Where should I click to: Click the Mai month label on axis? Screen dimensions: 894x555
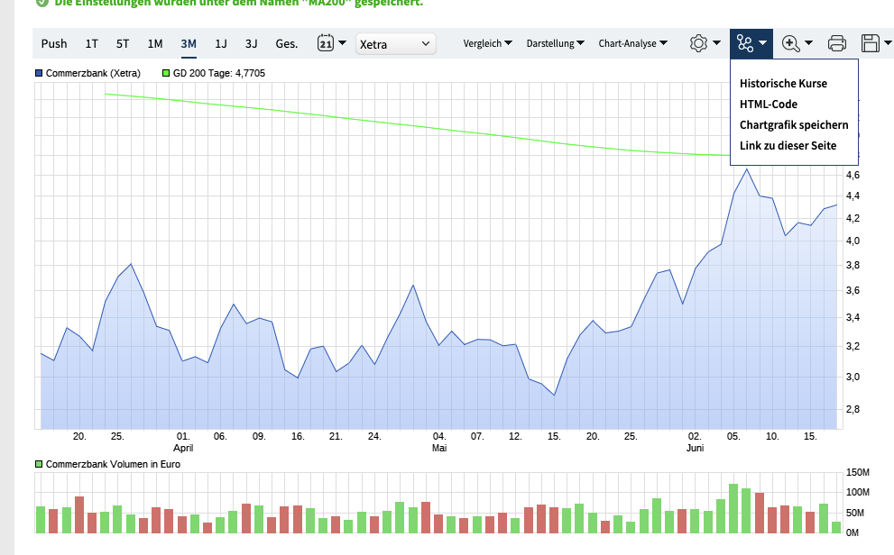coord(439,448)
